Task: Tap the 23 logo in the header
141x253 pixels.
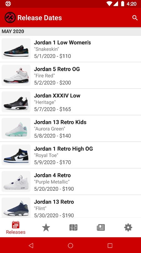Action: click(x=10, y=18)
